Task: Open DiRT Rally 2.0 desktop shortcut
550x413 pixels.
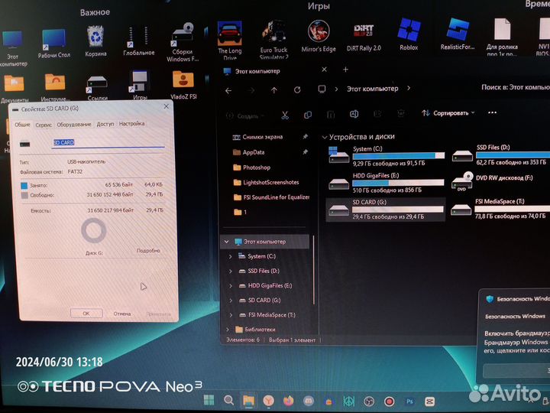Action: pos(363,33)
